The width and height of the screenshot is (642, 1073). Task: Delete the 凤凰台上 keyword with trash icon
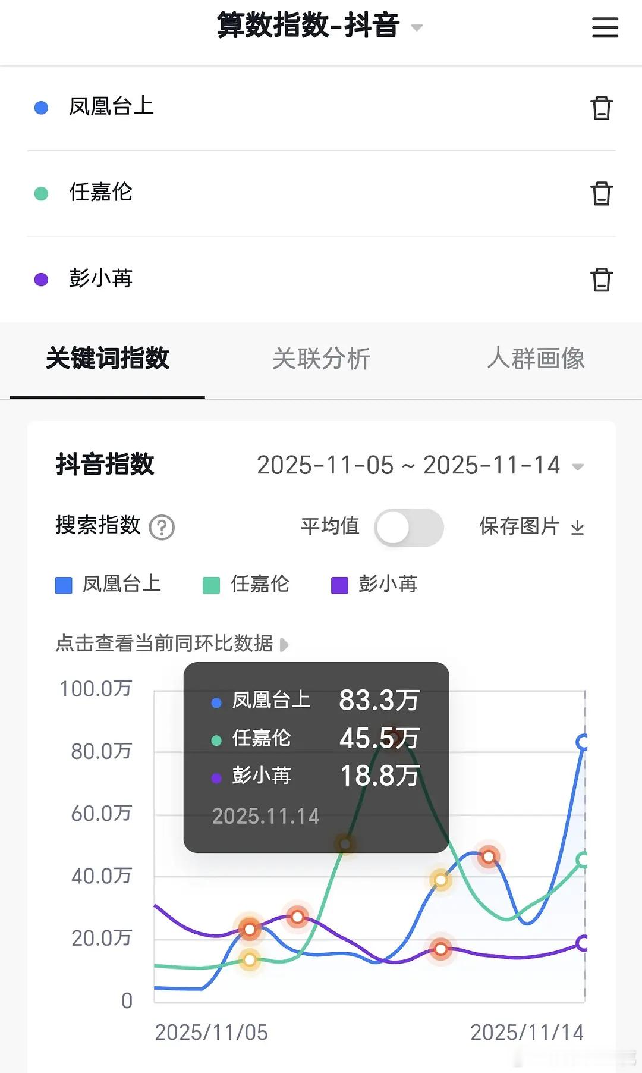601,108
